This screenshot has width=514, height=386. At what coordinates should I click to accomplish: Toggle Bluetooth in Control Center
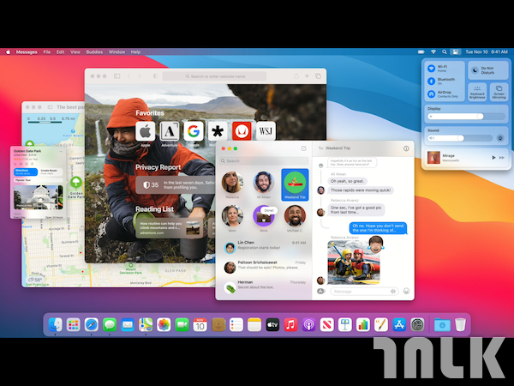click(x=432, y=81)
